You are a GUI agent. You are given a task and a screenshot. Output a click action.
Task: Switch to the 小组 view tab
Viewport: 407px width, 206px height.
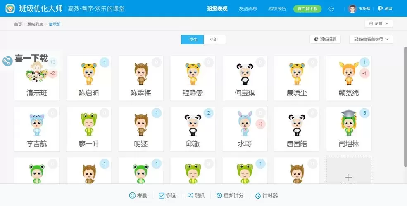point(215,40)
